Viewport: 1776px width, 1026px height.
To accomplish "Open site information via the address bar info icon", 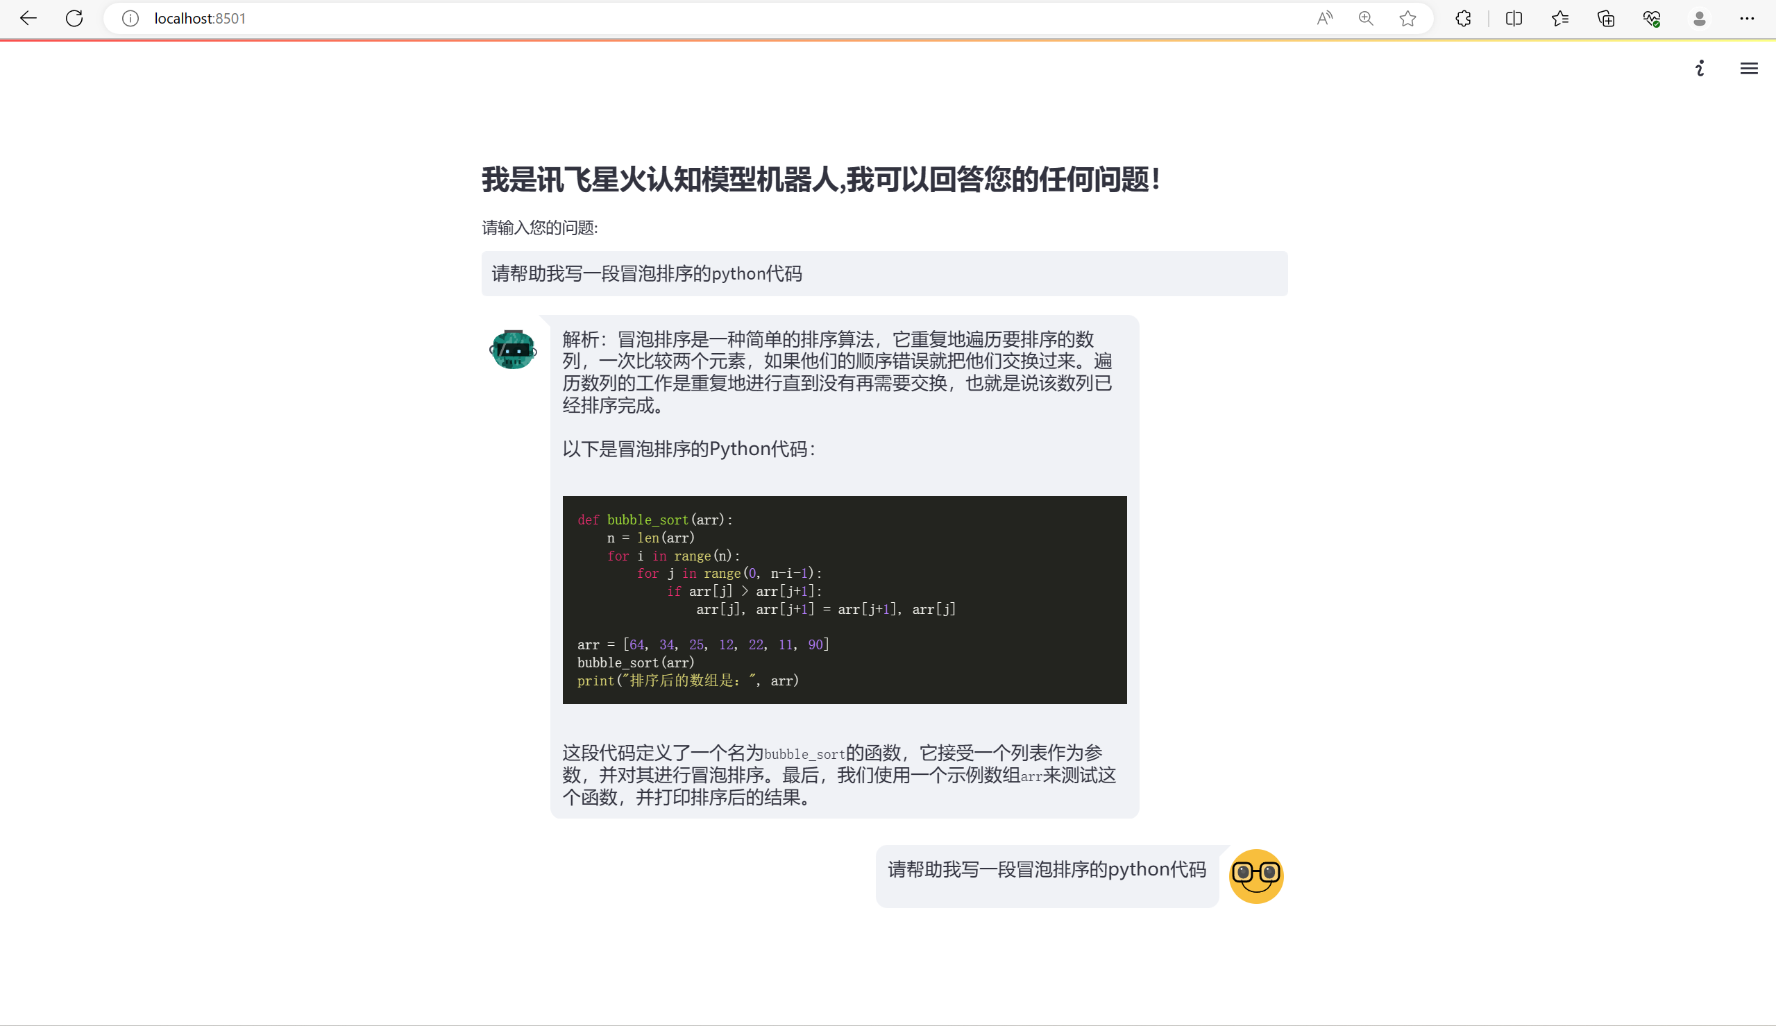I will pyautogui.click(x=130, y=18).
